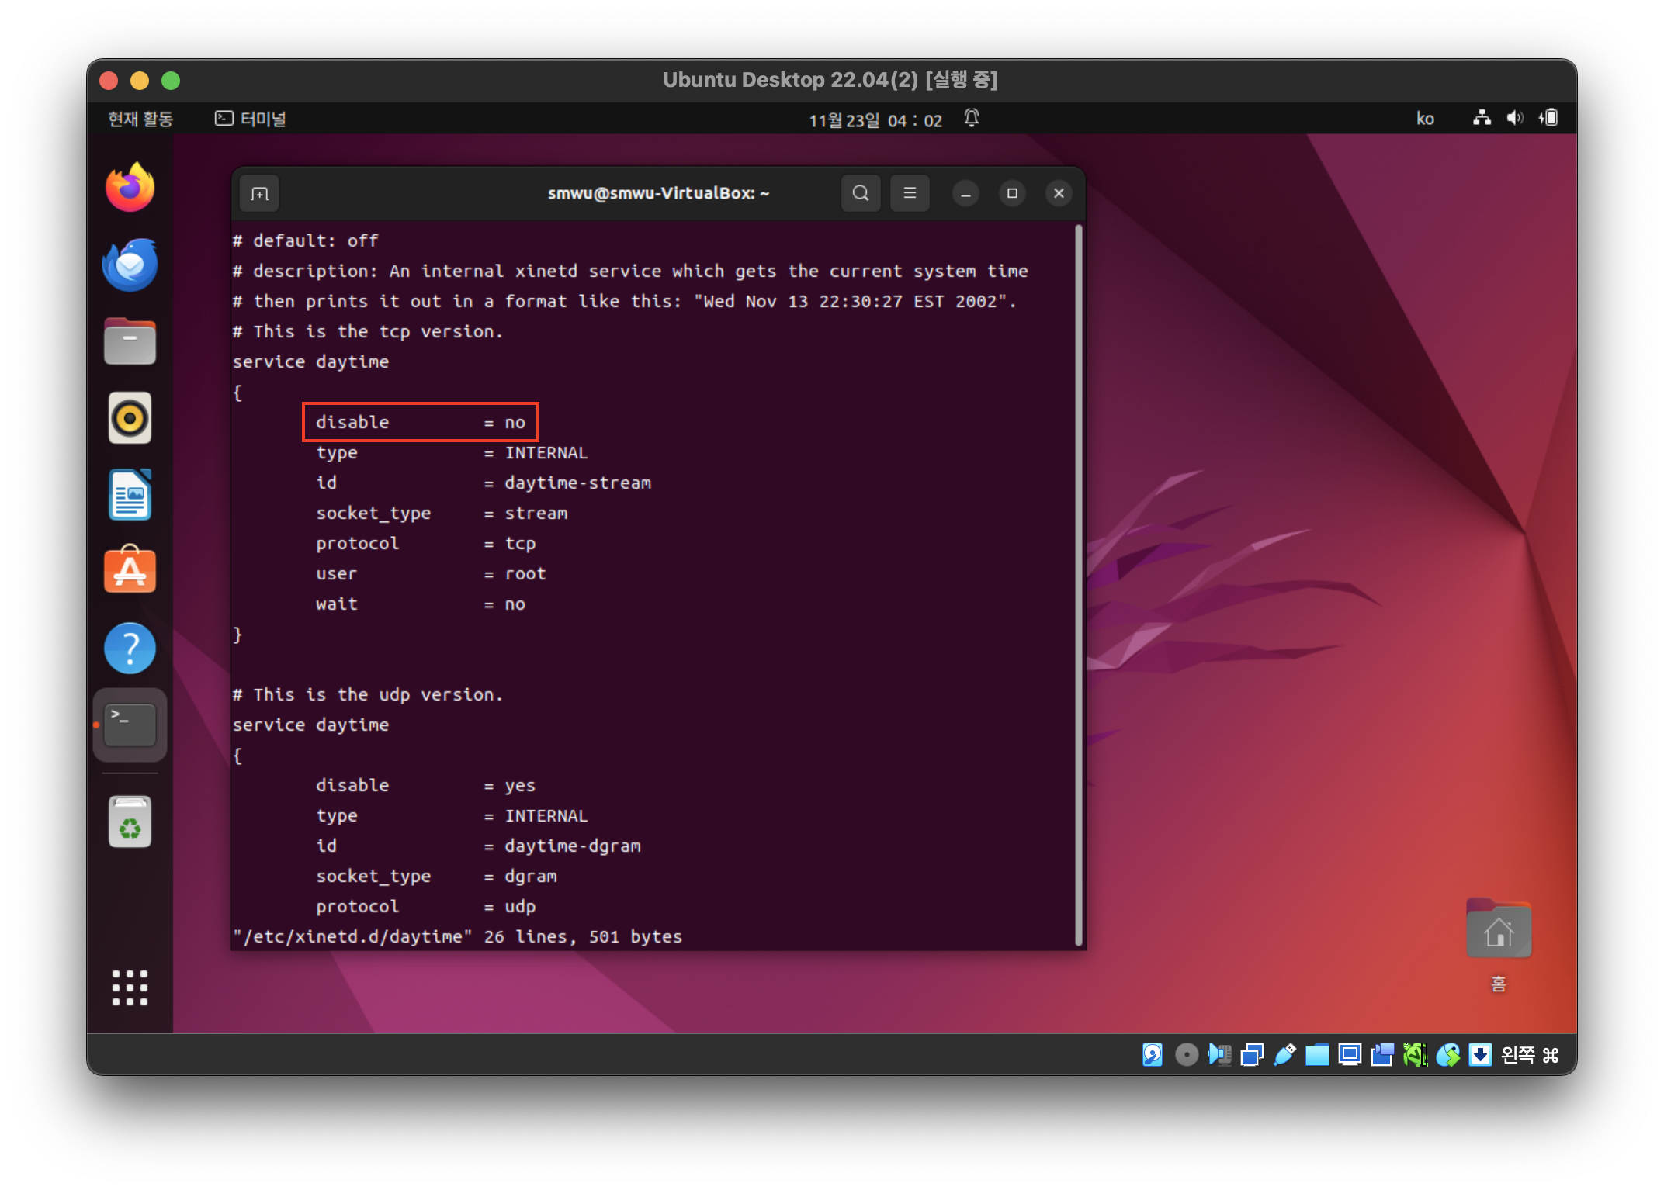Show Applications grid at dock bottom
This screenshot has height=1190, width=1664.
[130, 988]
